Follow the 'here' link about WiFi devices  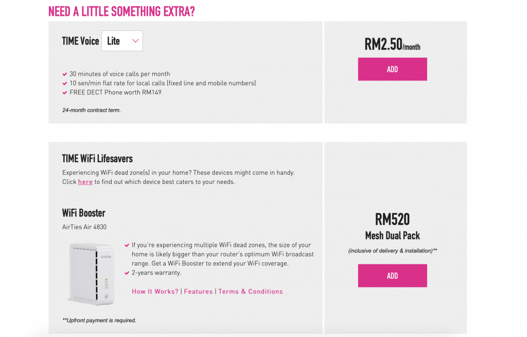tap(85, 182)
